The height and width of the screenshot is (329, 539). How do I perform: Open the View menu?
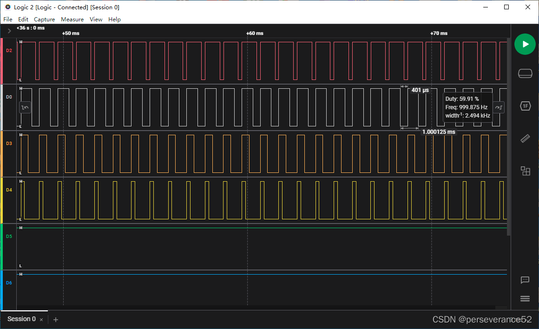[x=96, y=20]
